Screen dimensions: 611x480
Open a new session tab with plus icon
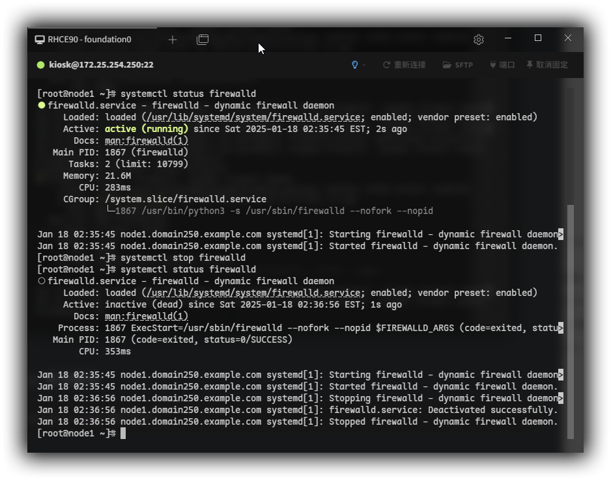tap(173, 40)
